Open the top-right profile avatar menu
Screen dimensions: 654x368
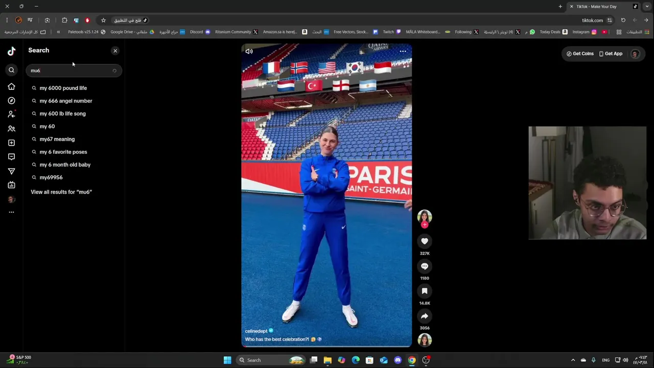pos(635,54)
